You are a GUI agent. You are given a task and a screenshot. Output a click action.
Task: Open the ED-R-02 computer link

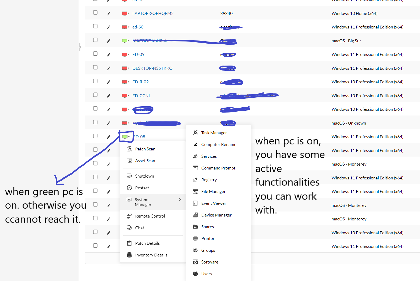click(141, 82)
